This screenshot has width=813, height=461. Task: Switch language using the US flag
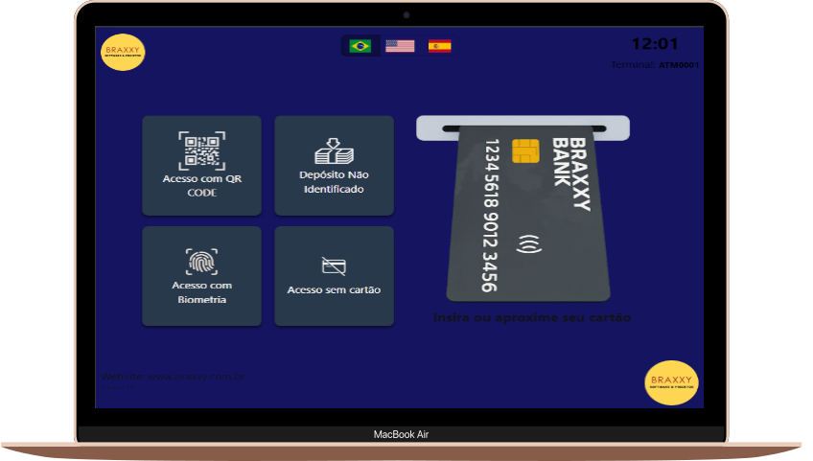click(400, 46)
